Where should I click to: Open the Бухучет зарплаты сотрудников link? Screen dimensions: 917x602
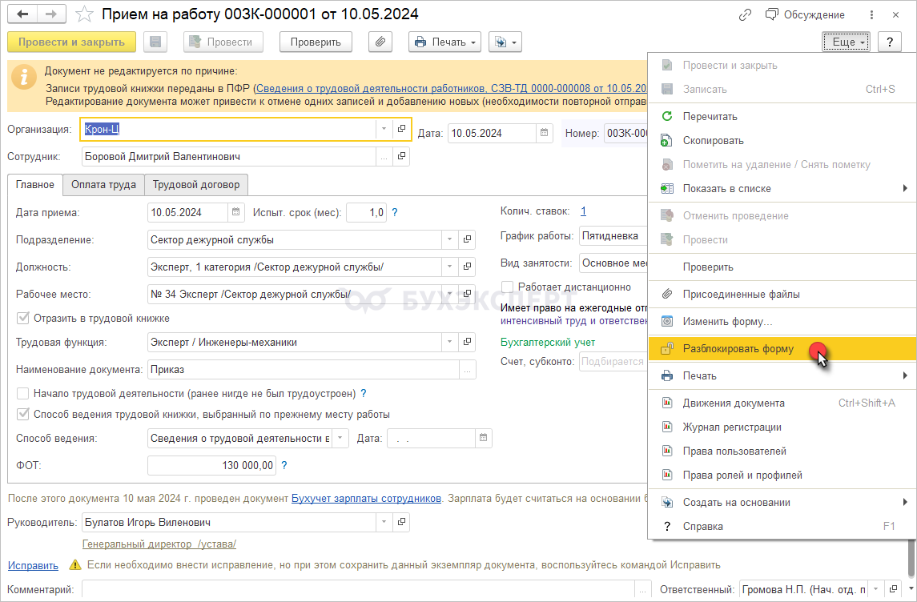coord(366,498)
